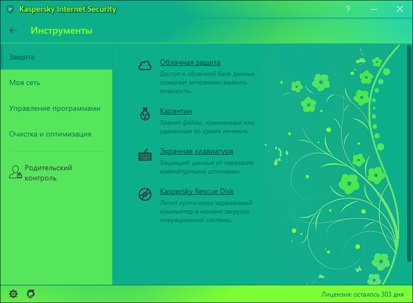This screenshot has height=303, width=413.
Task: Open the Облачная защита link
Action: [190, 63]
